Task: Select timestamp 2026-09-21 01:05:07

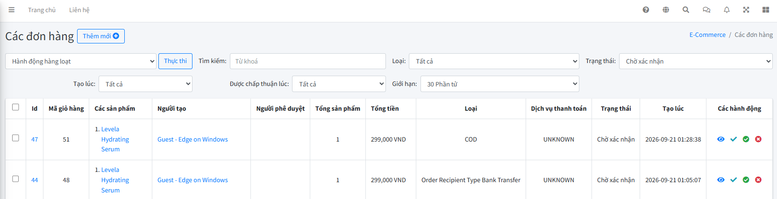Action: click(673, 180)
